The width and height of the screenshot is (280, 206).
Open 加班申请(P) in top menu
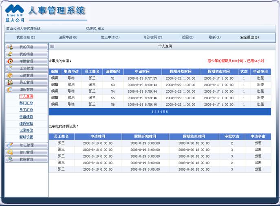(x=110, y=37)
